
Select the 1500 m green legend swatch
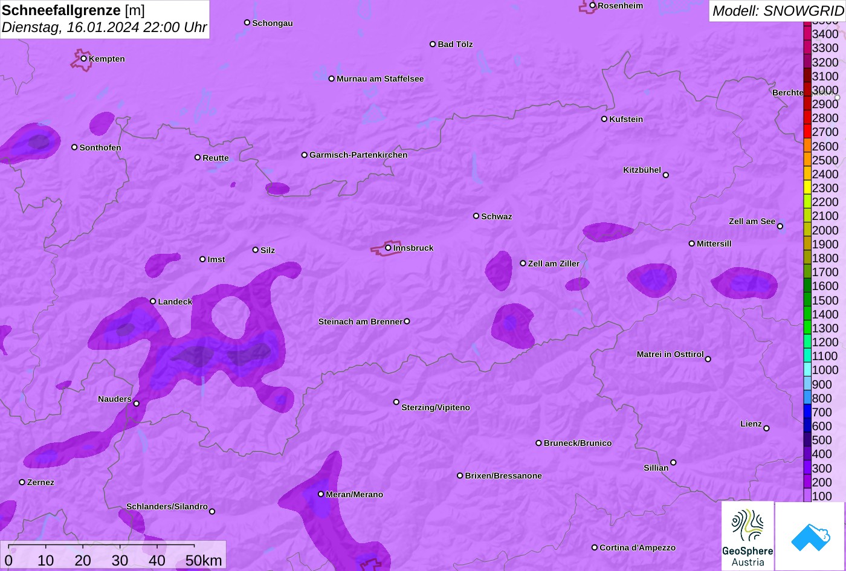click(807, 300)
